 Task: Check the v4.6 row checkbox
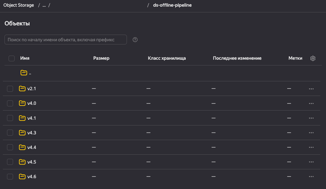pos(10,177)
